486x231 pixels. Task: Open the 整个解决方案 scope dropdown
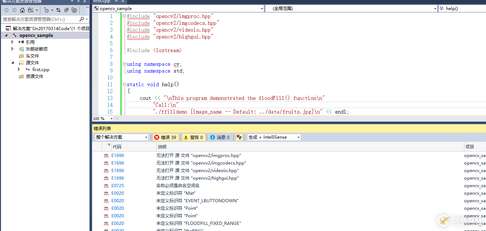coord(121,137)
